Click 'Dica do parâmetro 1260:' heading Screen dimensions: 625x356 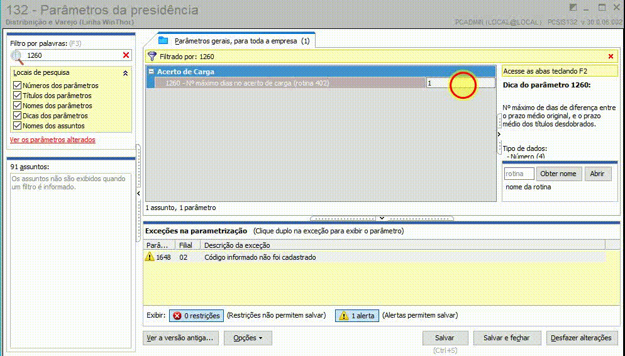coord(546,85)
